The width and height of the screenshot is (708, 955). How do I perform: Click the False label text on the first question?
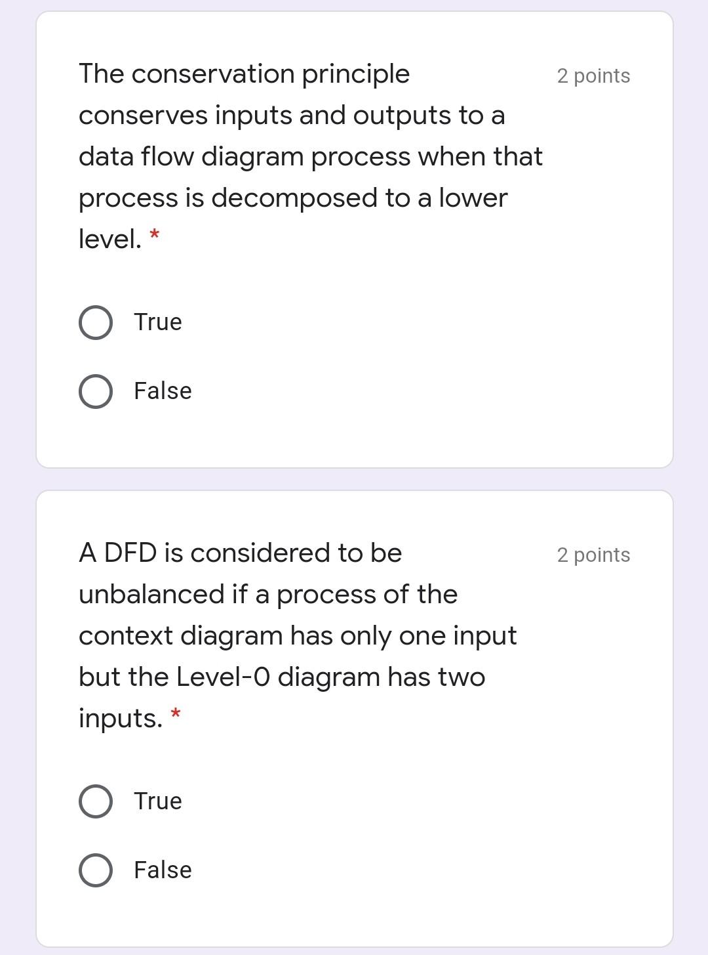click(162, 391)
